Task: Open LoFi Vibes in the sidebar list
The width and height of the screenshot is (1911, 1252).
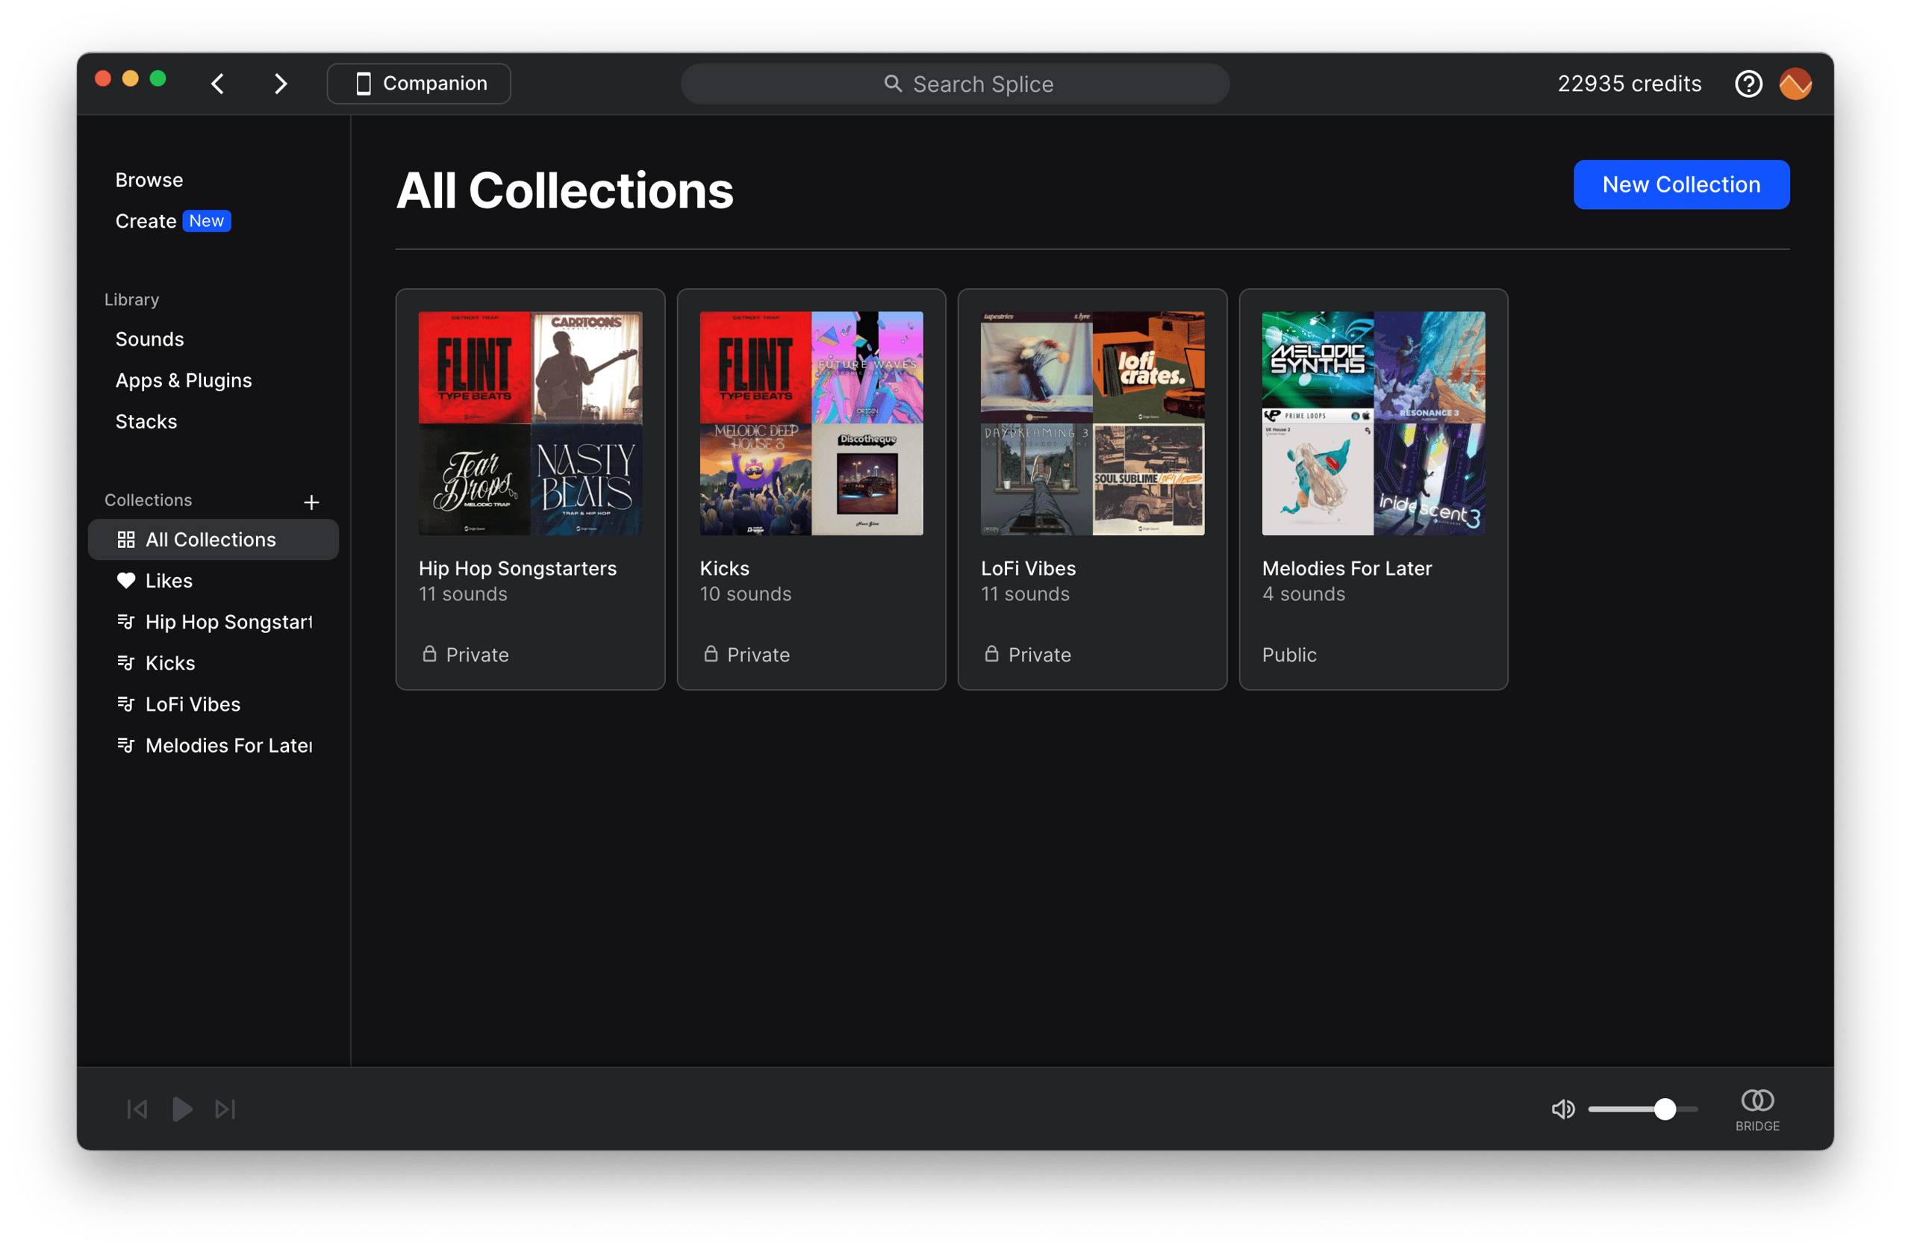Action: [x=193, y=703]
